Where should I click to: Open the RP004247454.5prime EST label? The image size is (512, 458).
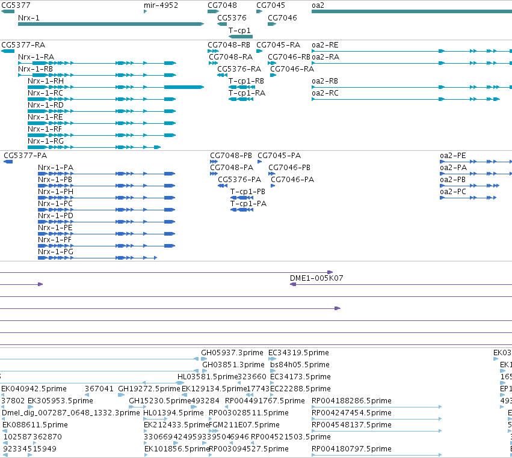coord(352,413)
